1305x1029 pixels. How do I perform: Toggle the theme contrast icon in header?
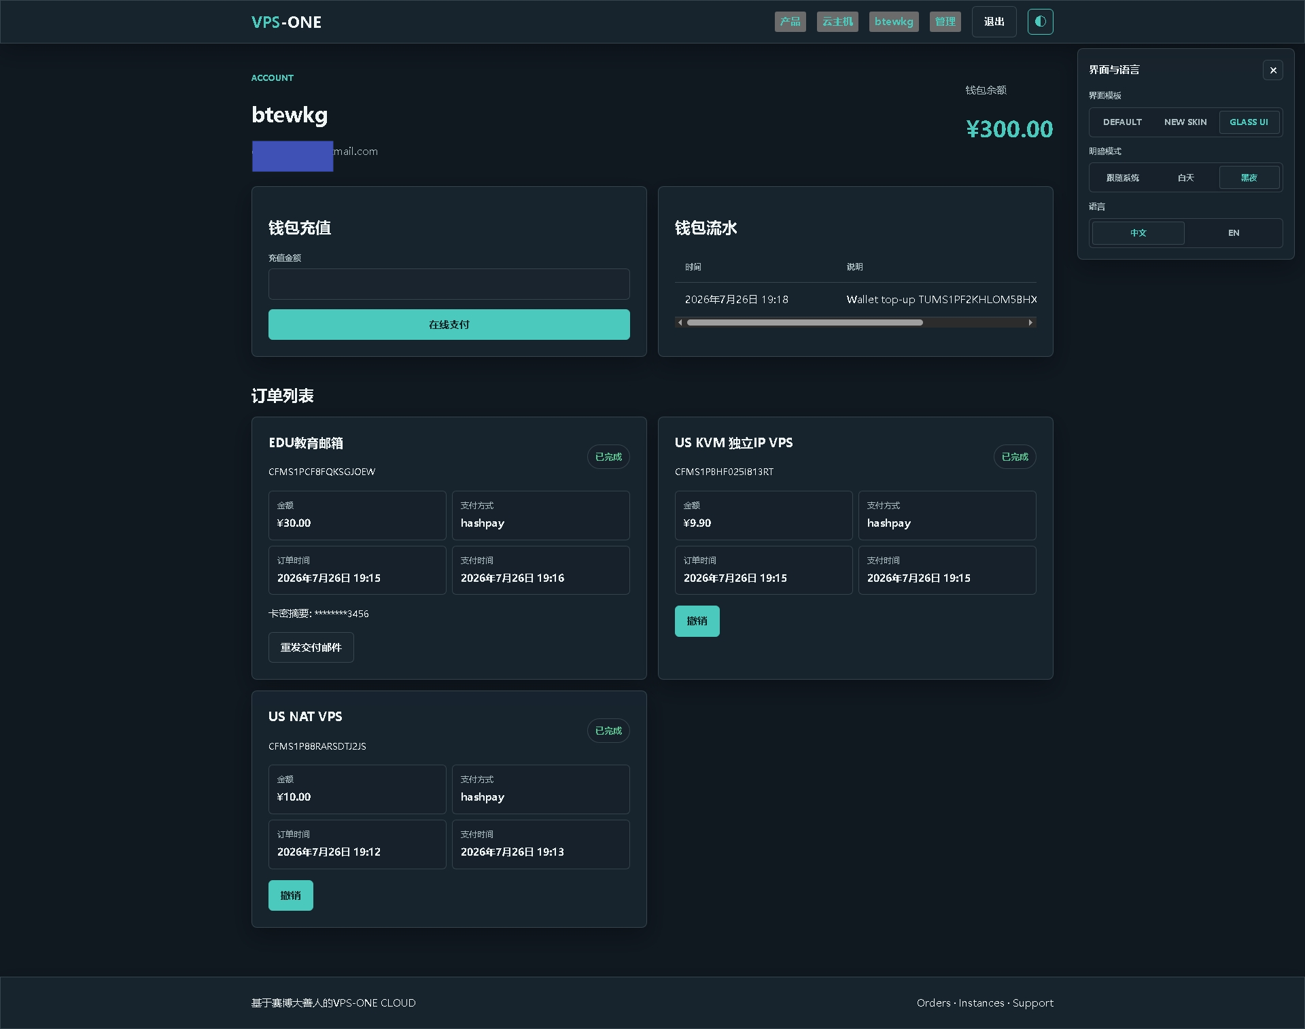click(x=1040, y=22)
